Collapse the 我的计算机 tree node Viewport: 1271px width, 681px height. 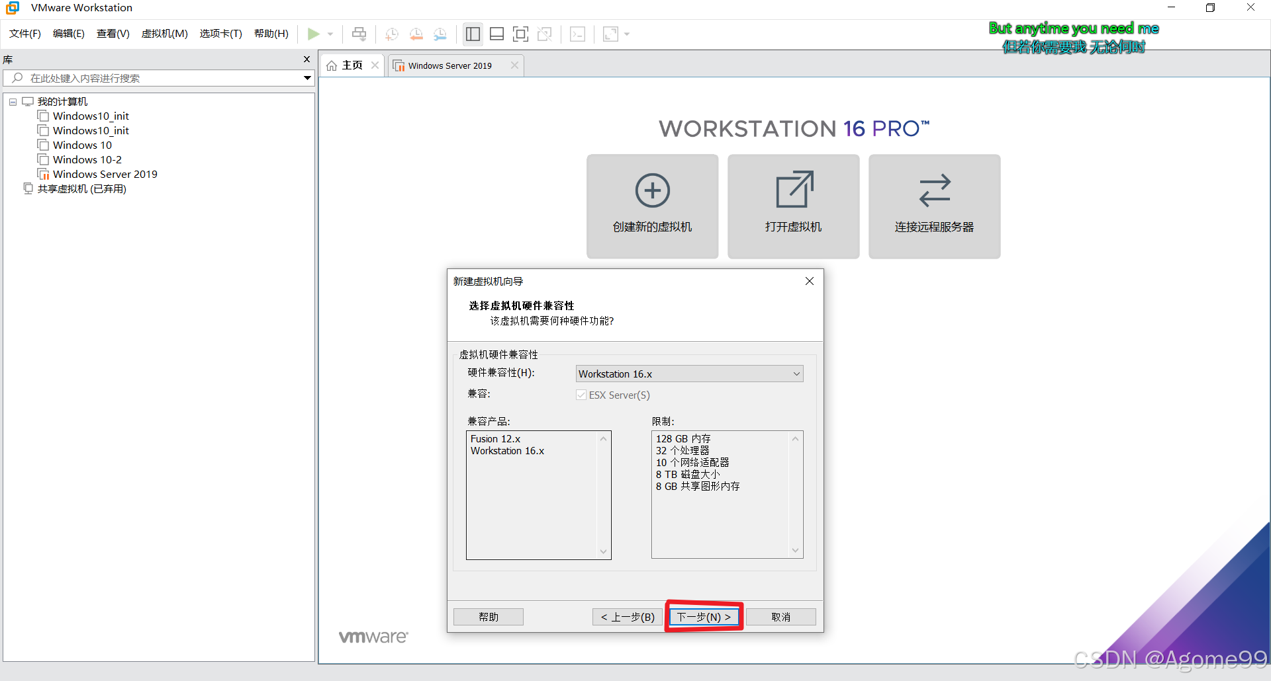(13, 102)
